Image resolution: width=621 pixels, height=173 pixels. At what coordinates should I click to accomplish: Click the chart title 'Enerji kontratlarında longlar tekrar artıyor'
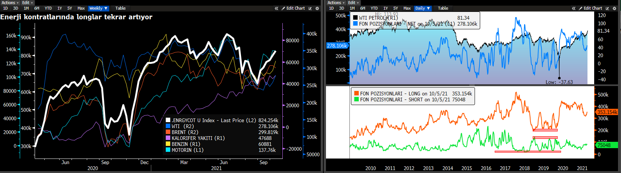[76, 17]
